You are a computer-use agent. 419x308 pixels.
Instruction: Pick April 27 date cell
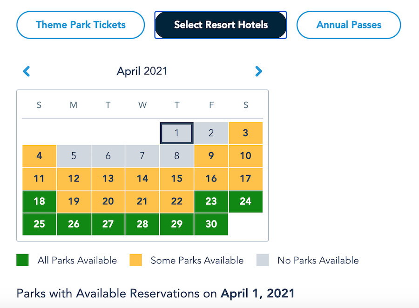(x=108, y=224)
